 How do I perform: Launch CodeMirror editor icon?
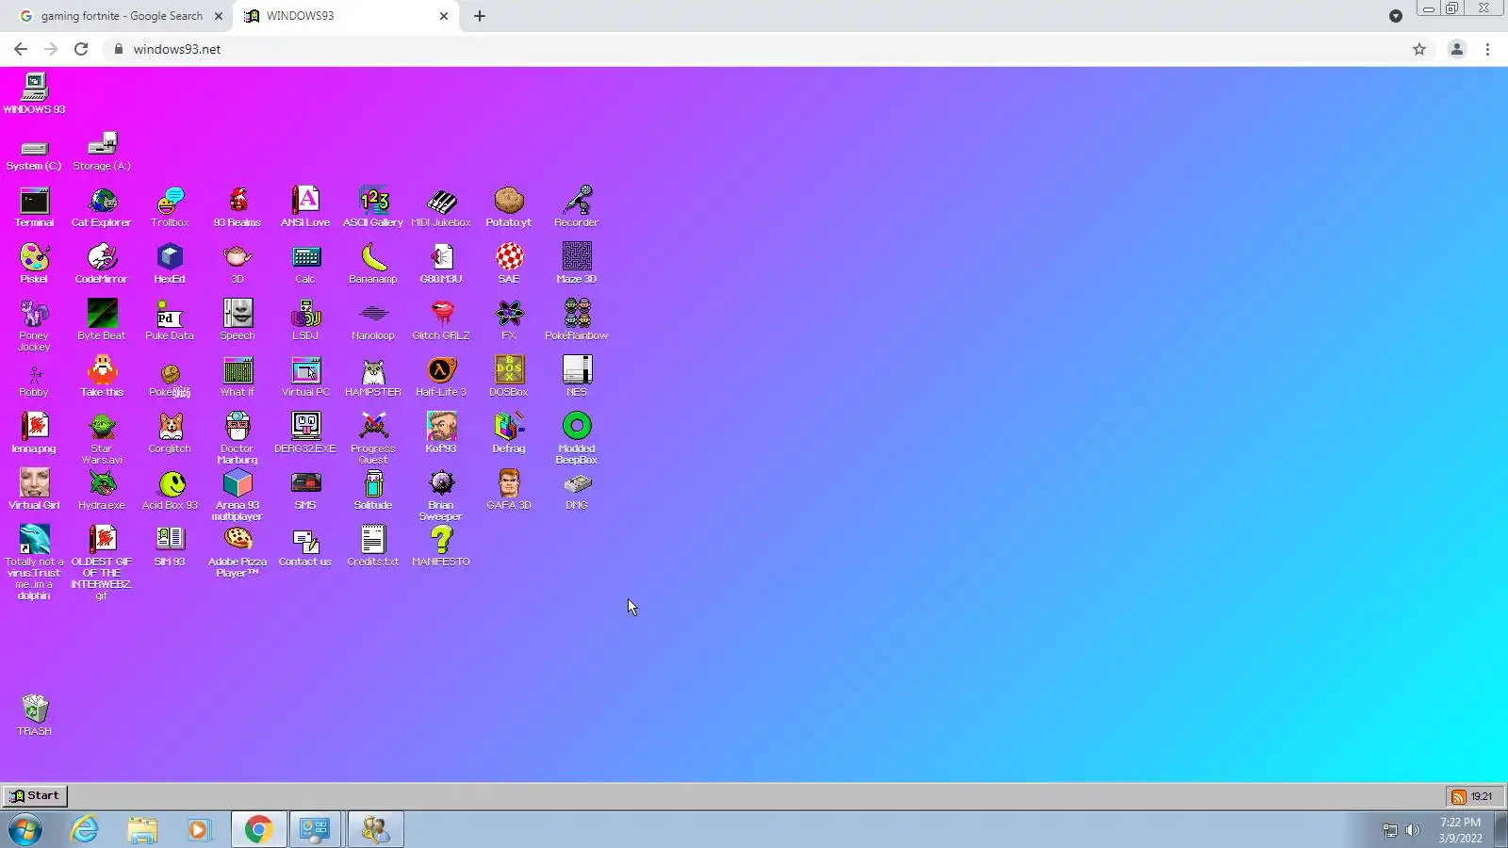[102, 264]
